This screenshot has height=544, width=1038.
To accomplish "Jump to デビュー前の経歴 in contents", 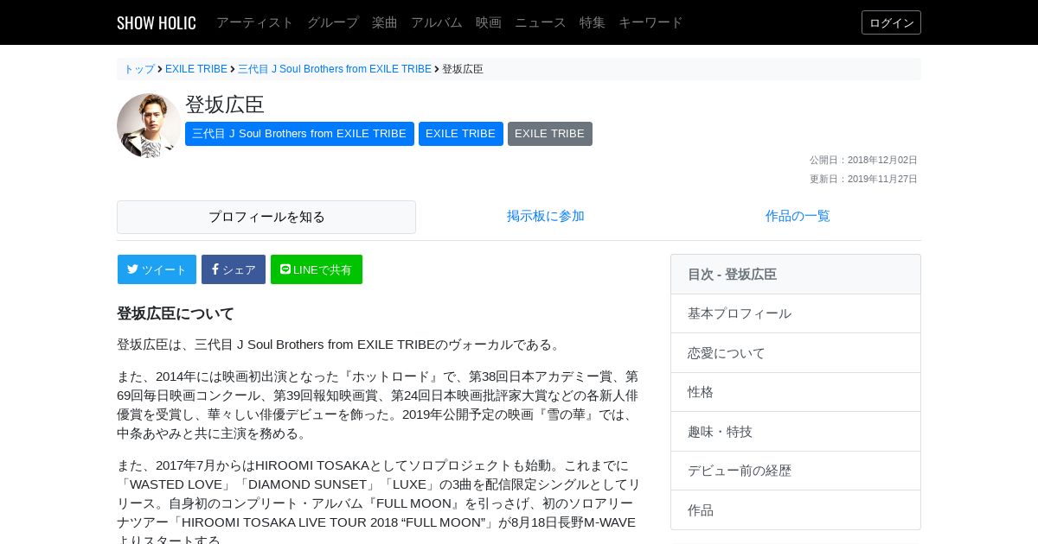I will (x=796, y=471).
